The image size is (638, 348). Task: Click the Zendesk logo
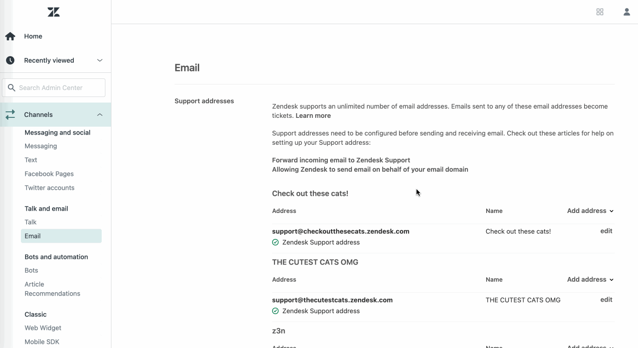coord(53,12)
